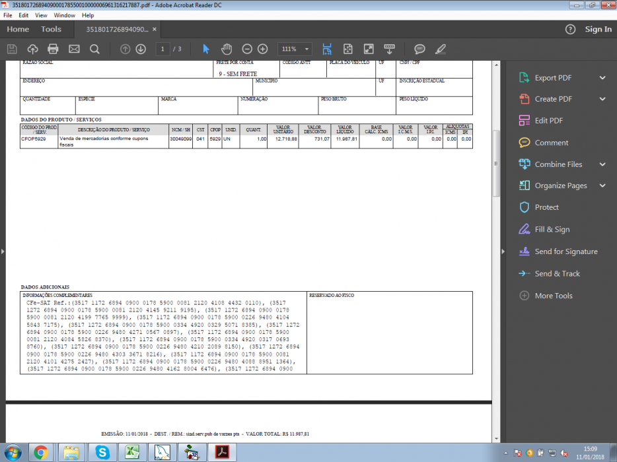Click the page number input field
This screenshot has width=617, height=462.
163,49
